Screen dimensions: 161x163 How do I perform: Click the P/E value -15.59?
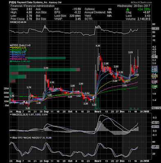point(77,9)
